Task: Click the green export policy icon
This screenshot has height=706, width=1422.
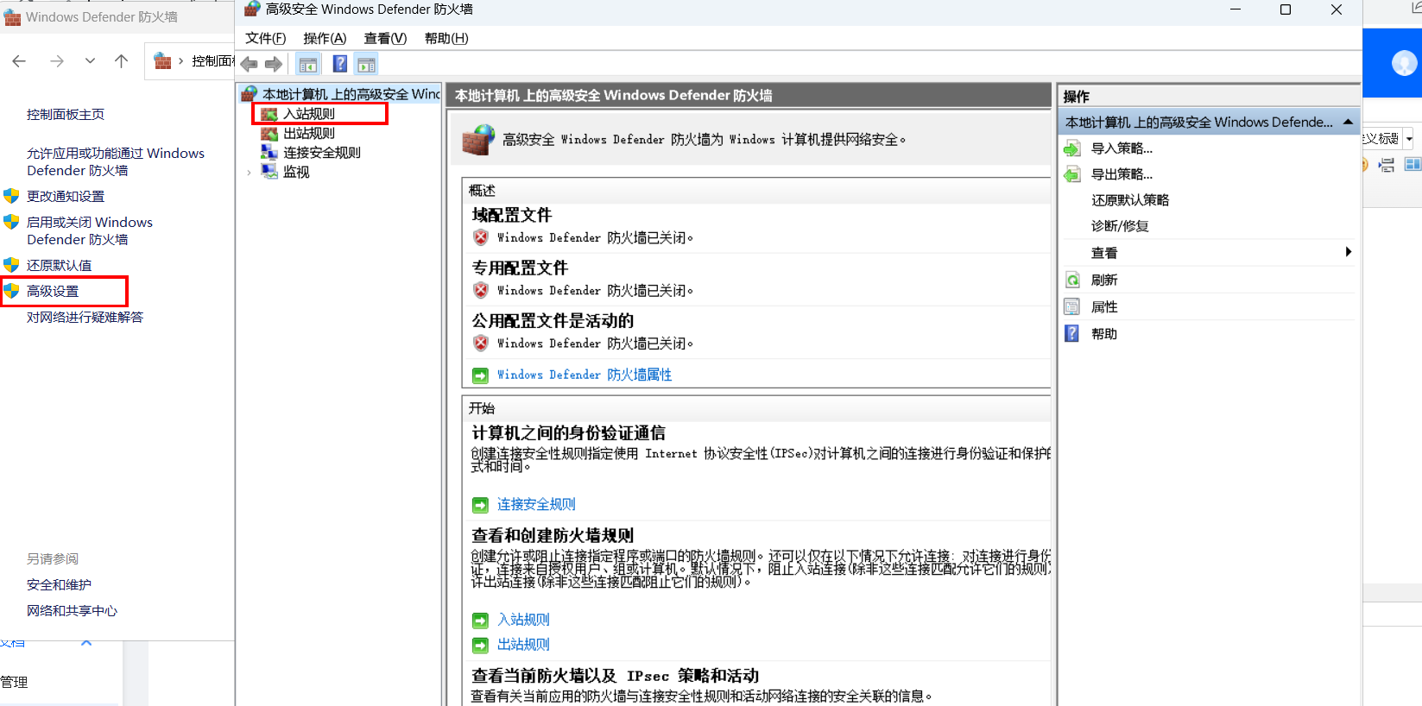Action: click(x=1071, y=174)
